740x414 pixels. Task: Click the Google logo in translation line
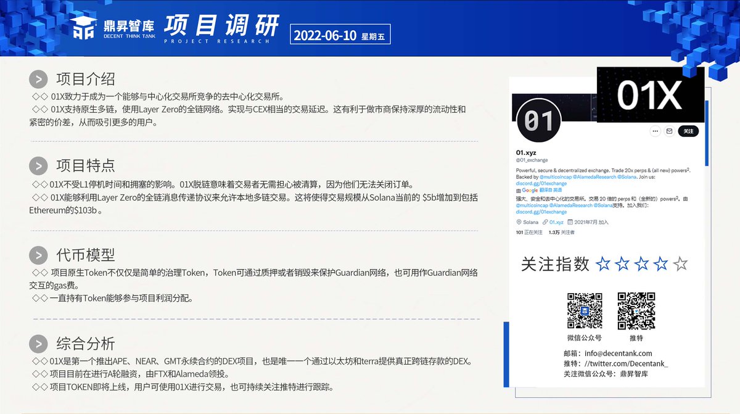click(x=530, y=190)
